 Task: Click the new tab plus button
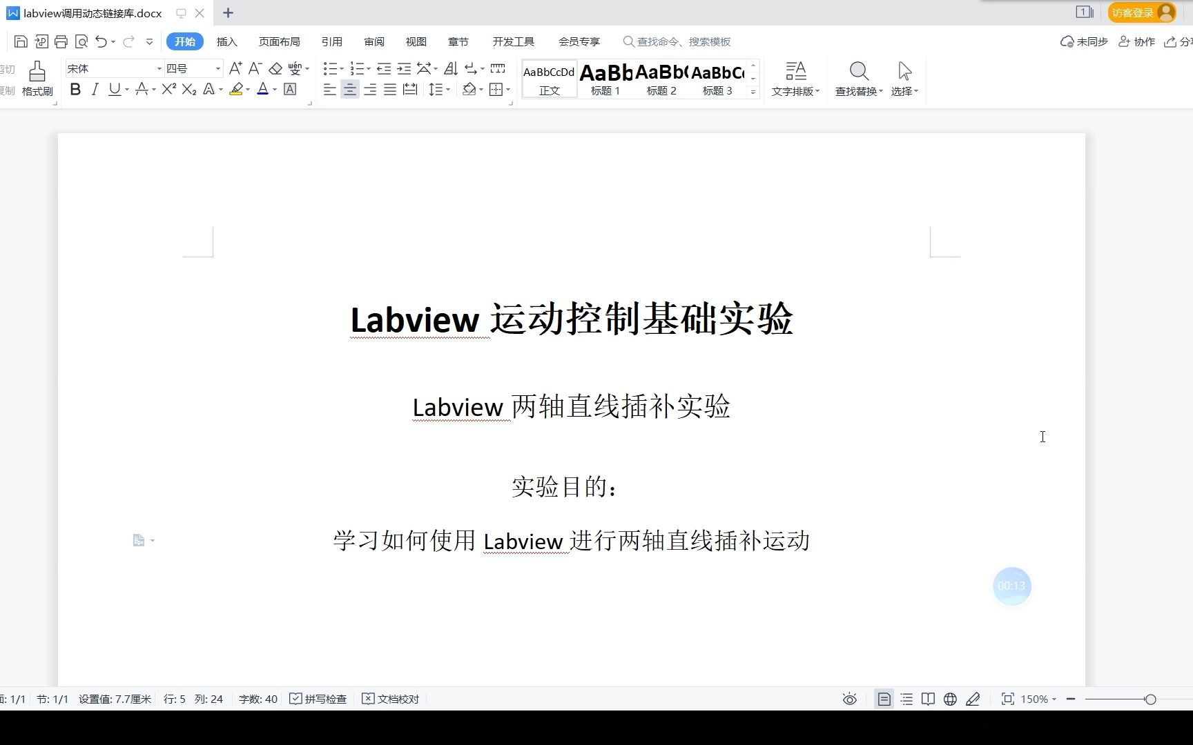[228, 12]
